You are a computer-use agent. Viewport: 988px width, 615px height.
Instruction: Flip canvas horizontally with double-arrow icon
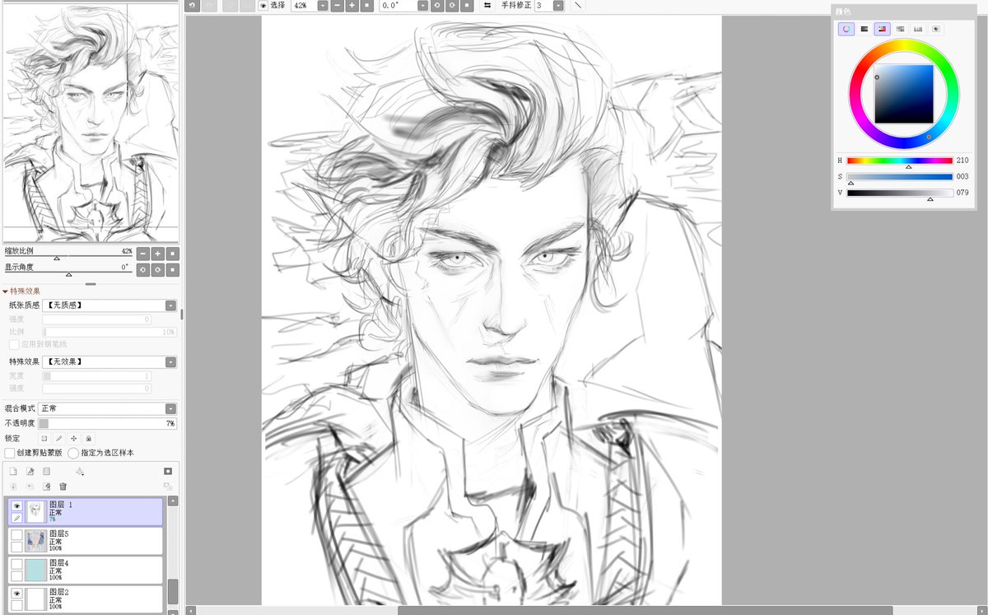coord(487,6)
